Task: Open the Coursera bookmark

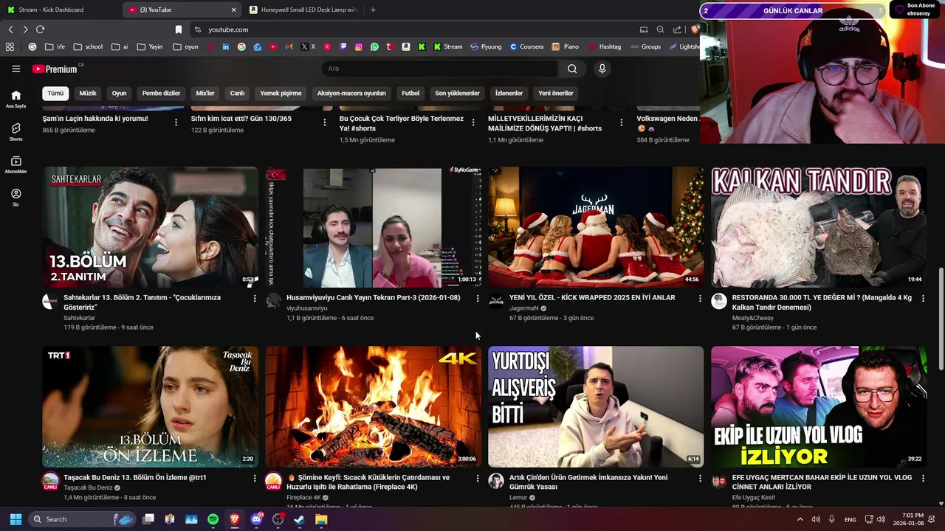Action: click(x=526, y=46)
